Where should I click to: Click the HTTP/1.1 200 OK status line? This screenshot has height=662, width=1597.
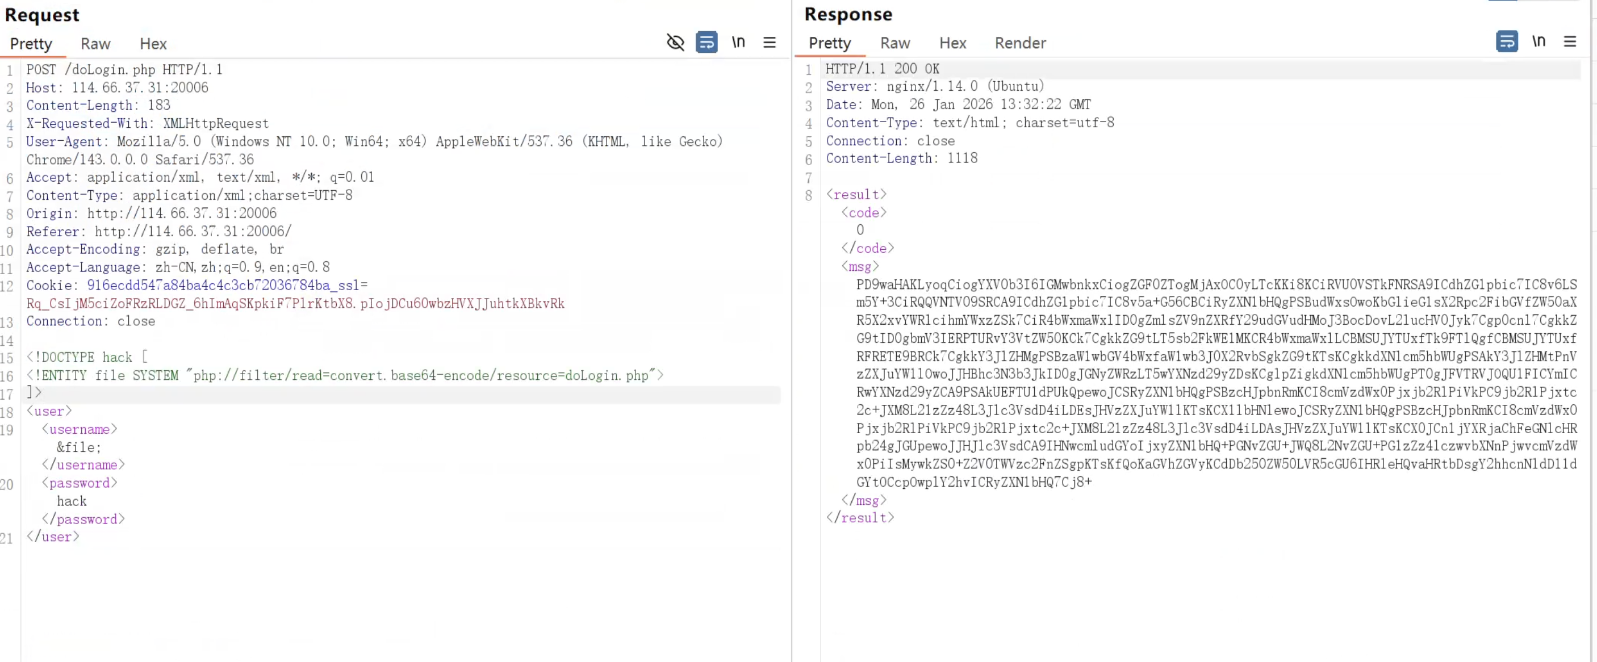tap(882, 69)
